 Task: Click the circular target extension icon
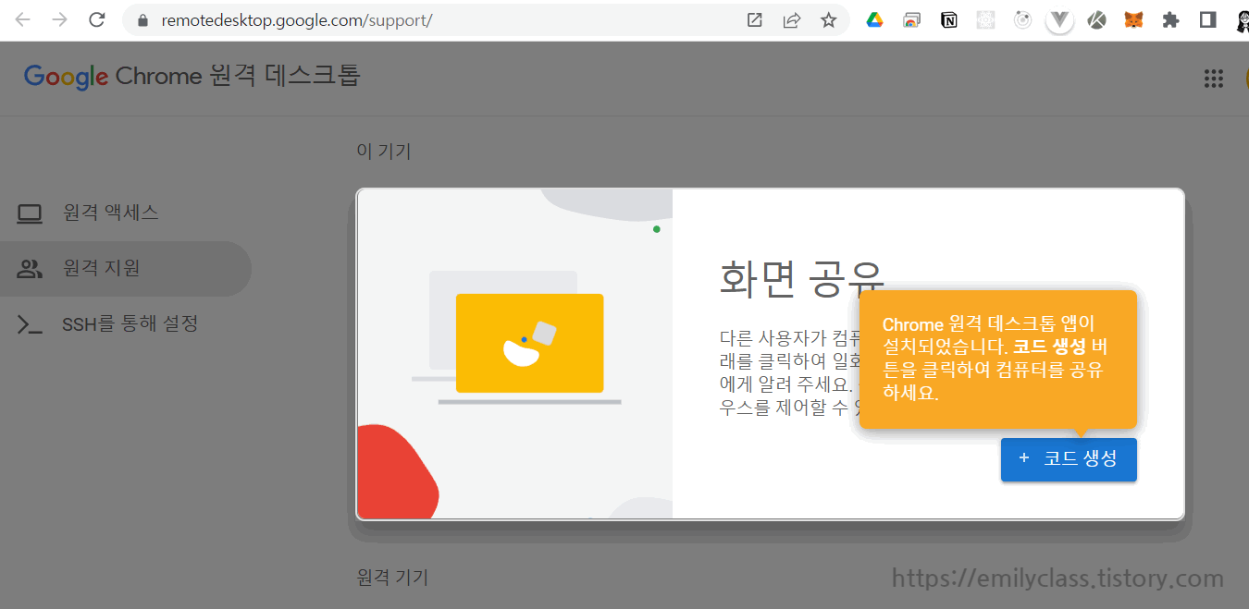[x=1022, y=19]
